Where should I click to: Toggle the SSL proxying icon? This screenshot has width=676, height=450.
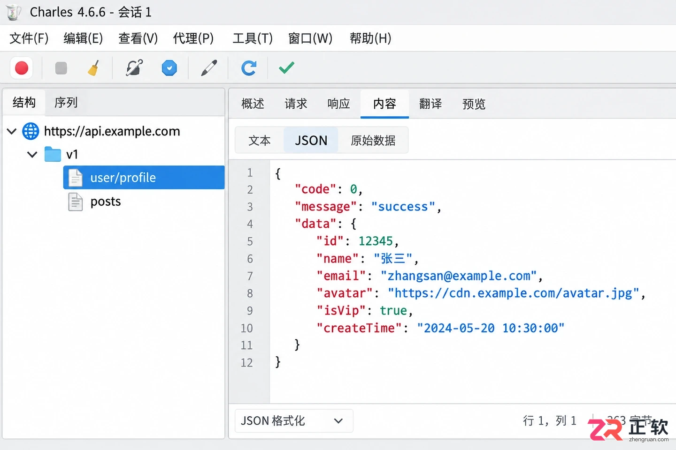coord(134,68)
